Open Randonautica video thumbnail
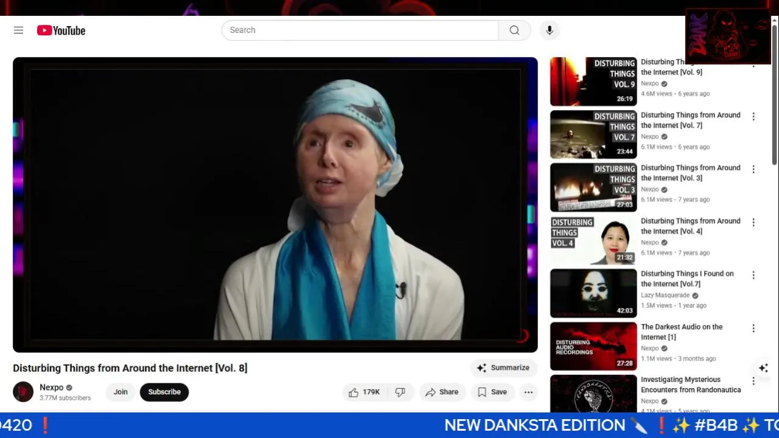 point(593,394)
